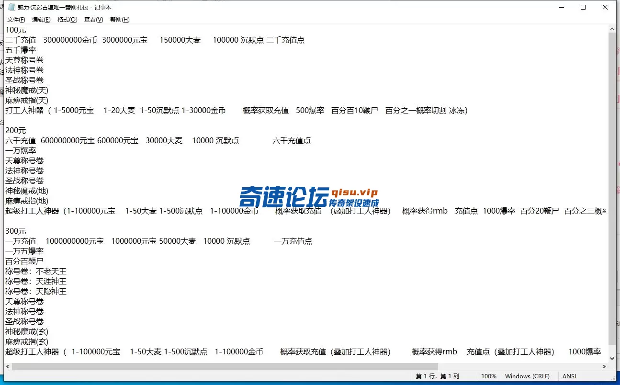Open the 文件(F) menu
Image resolution: width=620 pixels, height=385 pixels.
16,20
